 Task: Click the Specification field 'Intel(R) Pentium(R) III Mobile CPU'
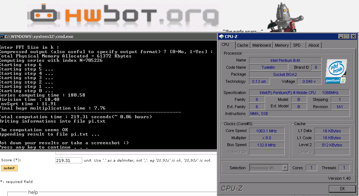click(x=299, y=93)
